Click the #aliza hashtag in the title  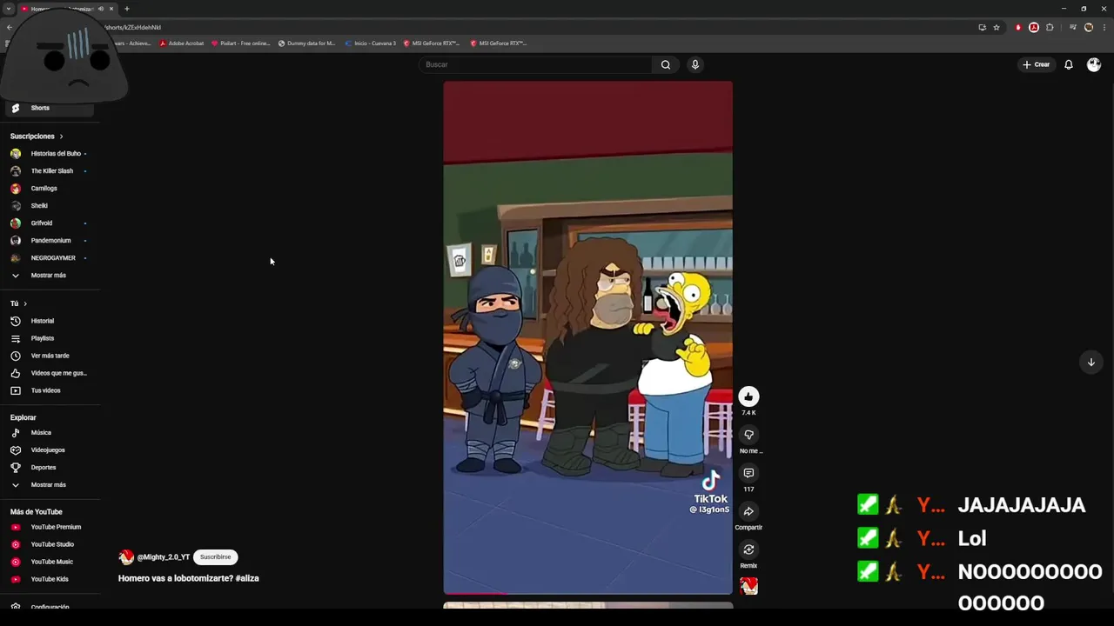(x=247, y=578)
